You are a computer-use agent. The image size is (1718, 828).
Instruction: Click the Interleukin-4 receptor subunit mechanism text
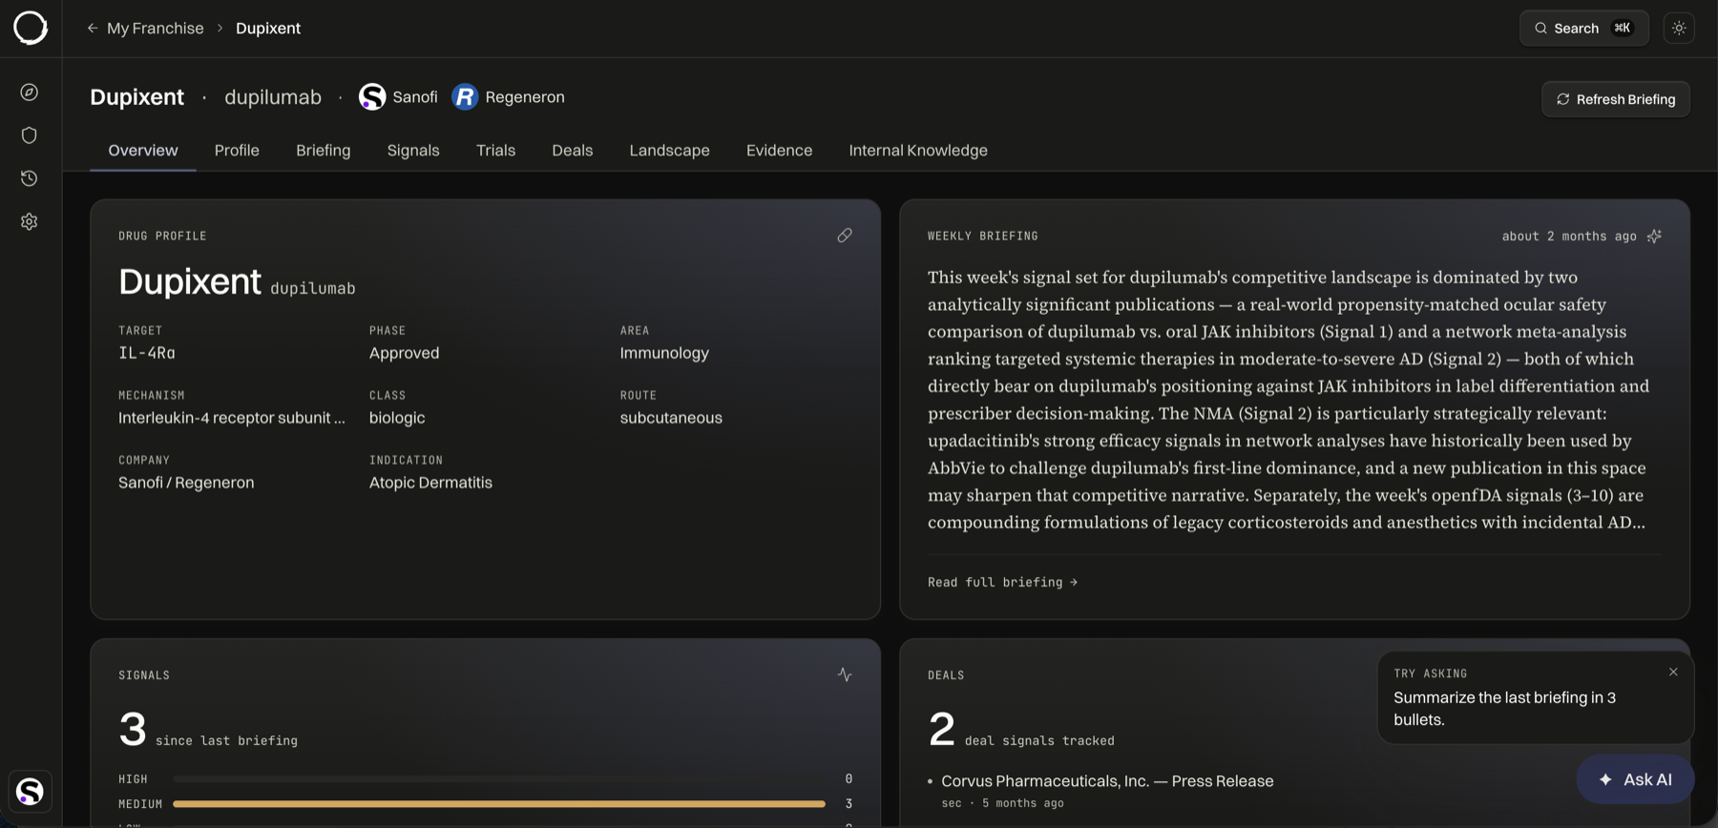pyautogui.click(x=232, y=418)
